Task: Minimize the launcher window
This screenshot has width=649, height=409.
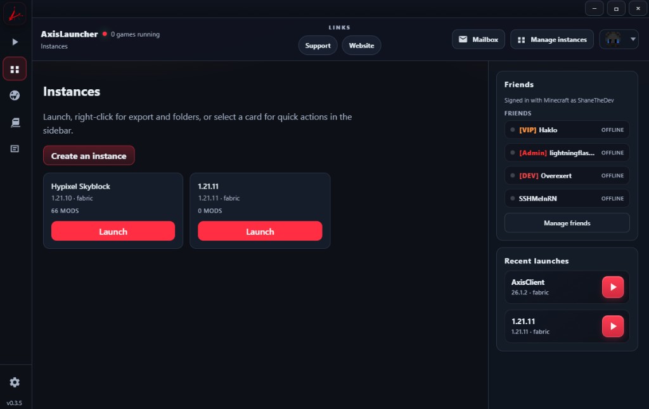Action: [594, 8]
